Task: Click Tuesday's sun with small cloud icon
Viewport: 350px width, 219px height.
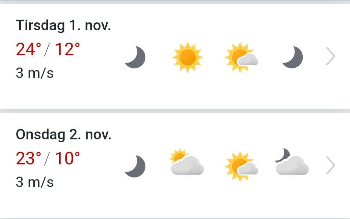Action: (x=241, y=58)
